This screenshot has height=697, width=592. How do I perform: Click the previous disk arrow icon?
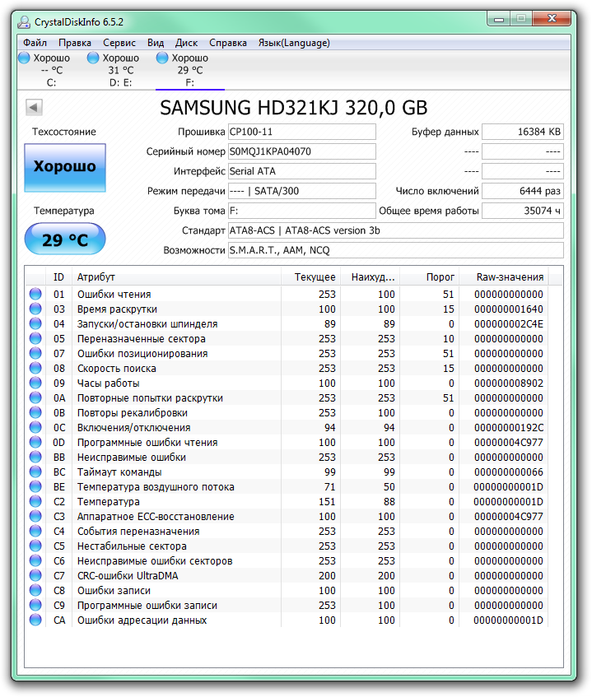click(x=34, y=107)
